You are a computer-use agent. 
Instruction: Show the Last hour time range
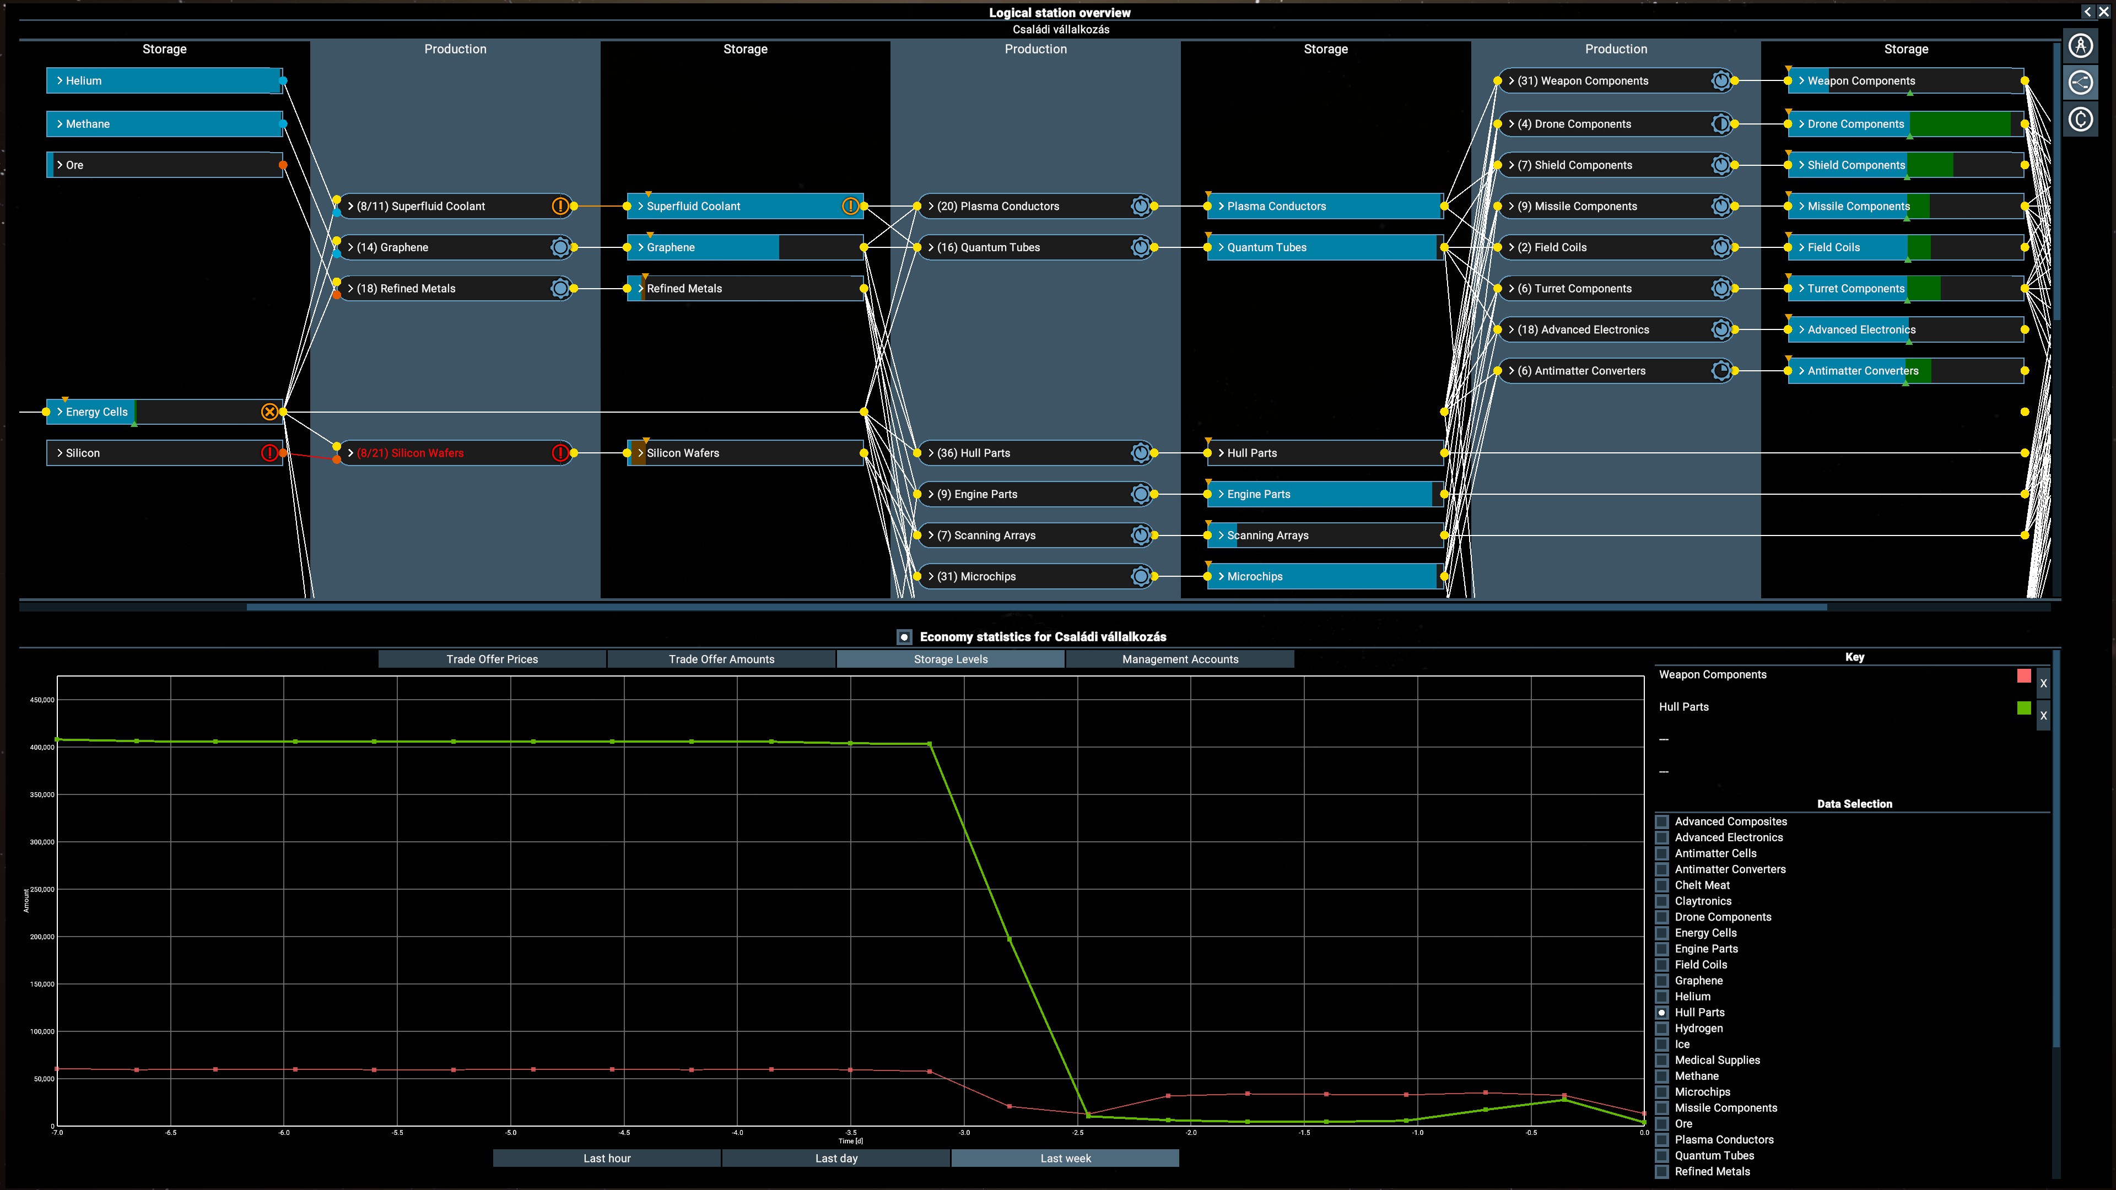click(607, 1158)
